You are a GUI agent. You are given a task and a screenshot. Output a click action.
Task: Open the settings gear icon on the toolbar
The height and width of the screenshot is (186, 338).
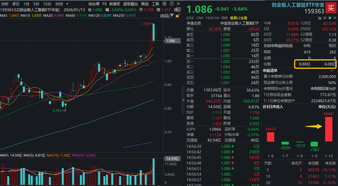tap(164, 4)
